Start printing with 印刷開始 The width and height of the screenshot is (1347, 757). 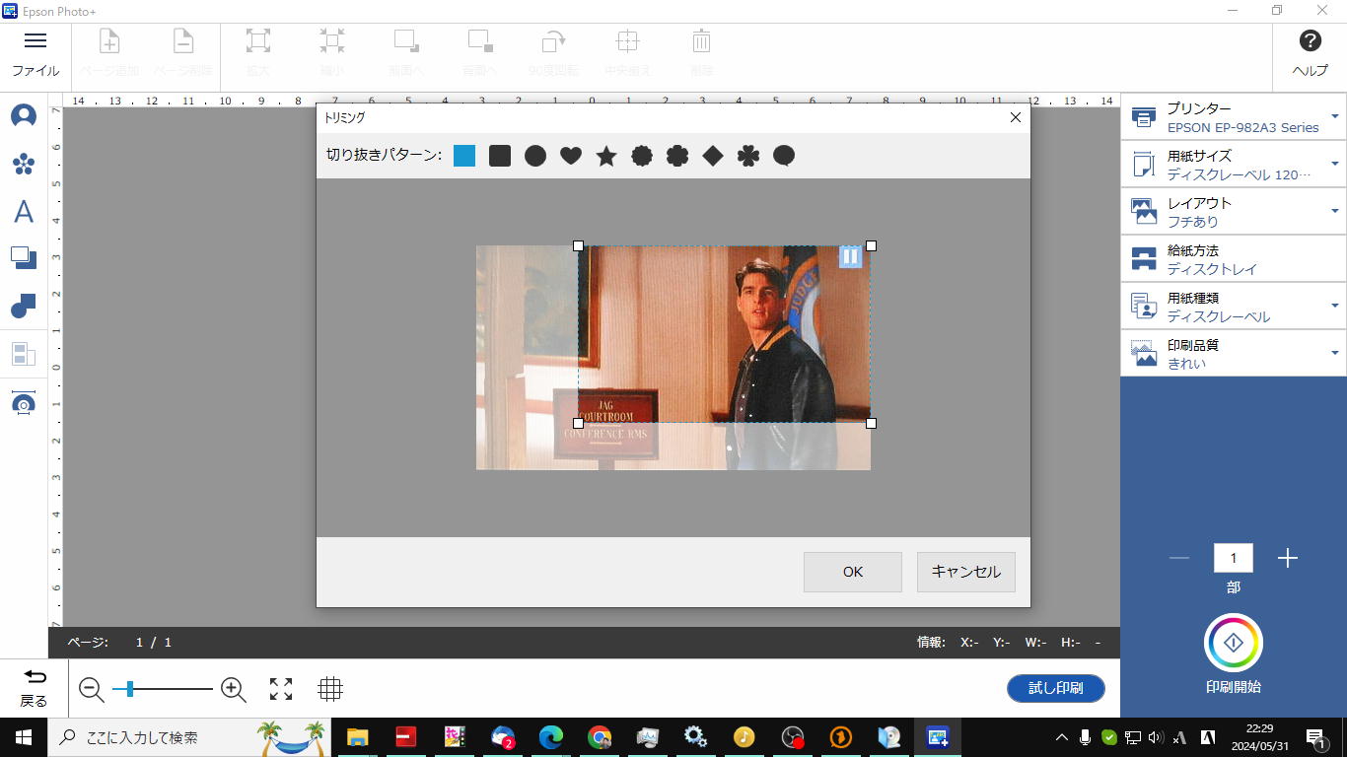point(1234,643)
